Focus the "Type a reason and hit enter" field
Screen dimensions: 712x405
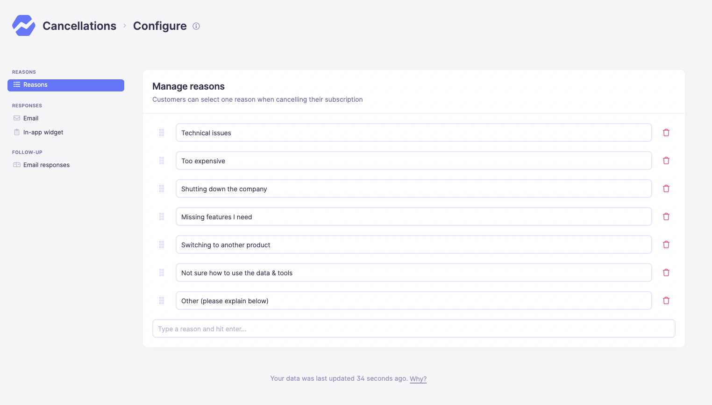coord(413,328)
